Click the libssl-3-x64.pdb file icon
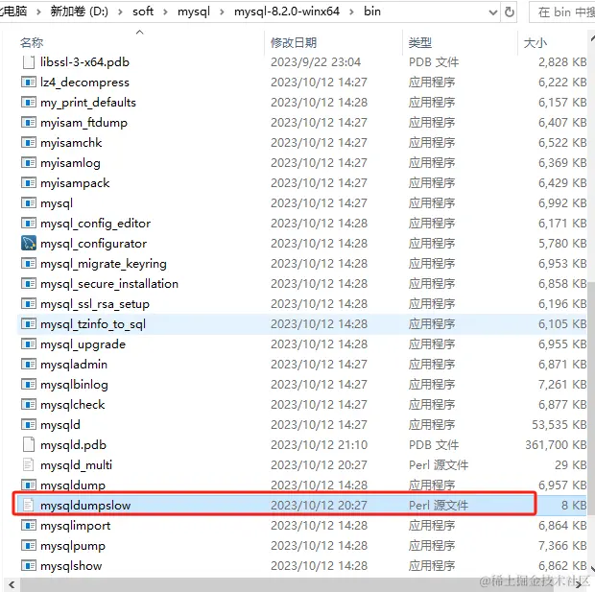The image size is (595, 592). tap(29, 61)
